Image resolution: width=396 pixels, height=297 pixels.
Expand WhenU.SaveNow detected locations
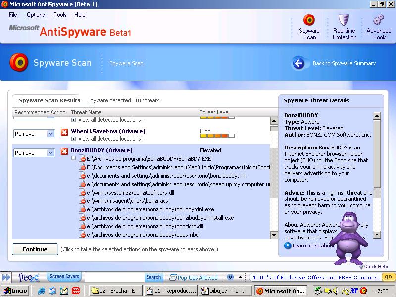pyautogui.click(x=73, y=139)
